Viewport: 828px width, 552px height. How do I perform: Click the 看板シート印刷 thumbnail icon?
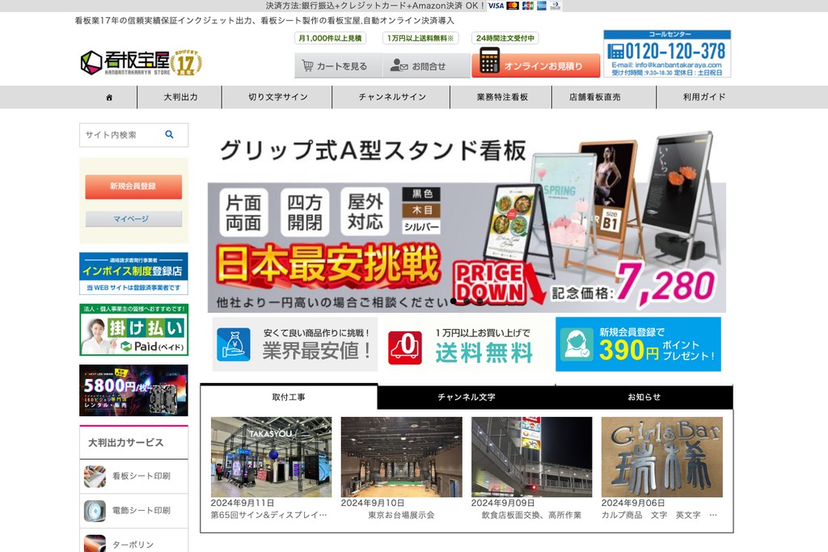95,476
